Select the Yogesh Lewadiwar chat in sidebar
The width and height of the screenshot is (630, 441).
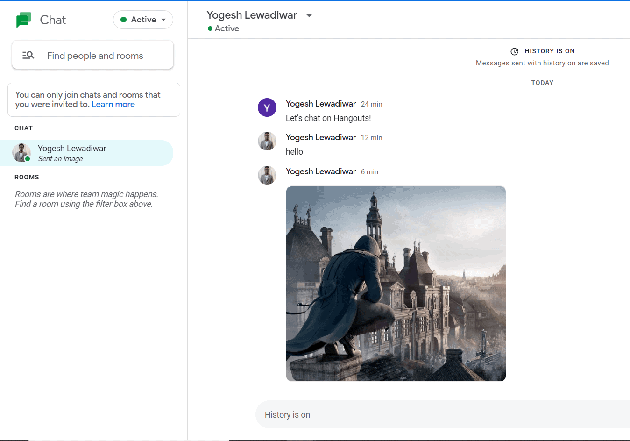pos(87,153)
